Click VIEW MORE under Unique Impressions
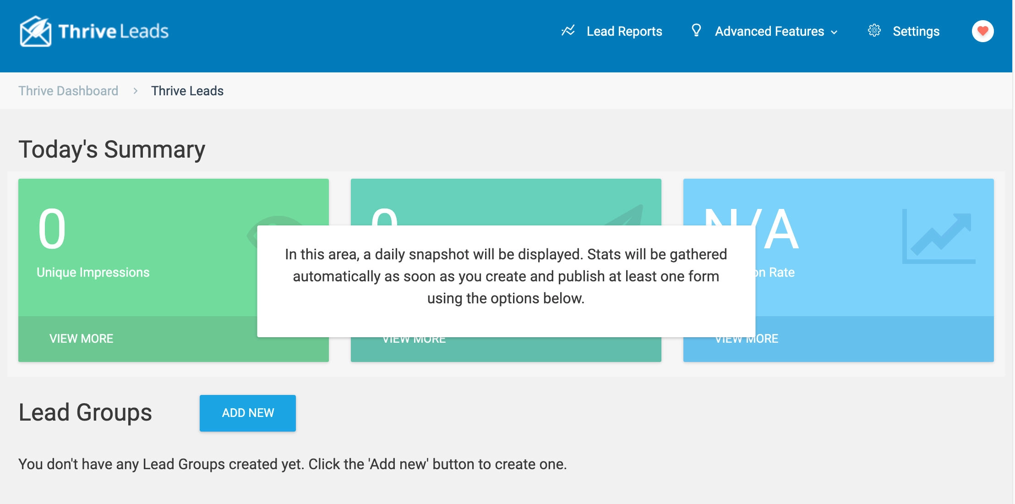This screenshot has height=504, width=1015. [81, 339]
